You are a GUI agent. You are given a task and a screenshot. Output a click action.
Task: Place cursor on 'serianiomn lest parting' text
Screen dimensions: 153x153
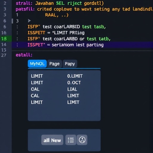click(x=78, y=45)
